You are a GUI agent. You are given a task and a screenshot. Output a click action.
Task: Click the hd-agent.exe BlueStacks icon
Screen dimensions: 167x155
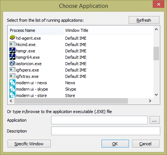point(12,38)
